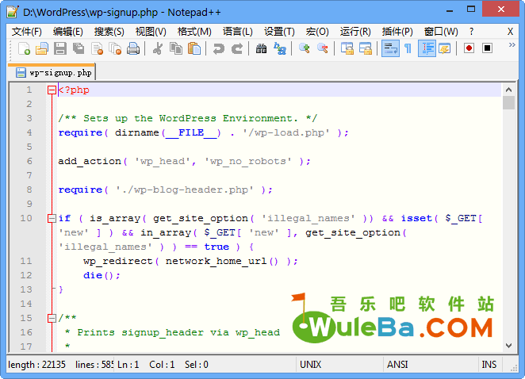The width and height of the screenshot is (525, 379).
Task: Open Find with the binoculars icon
Action: 261,48
